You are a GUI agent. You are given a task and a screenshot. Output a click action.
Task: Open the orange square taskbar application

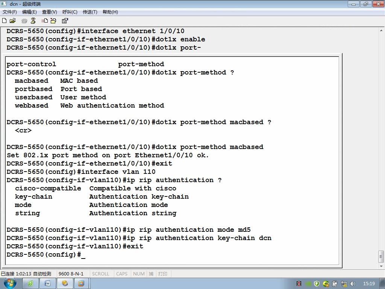tap(81, 284)
